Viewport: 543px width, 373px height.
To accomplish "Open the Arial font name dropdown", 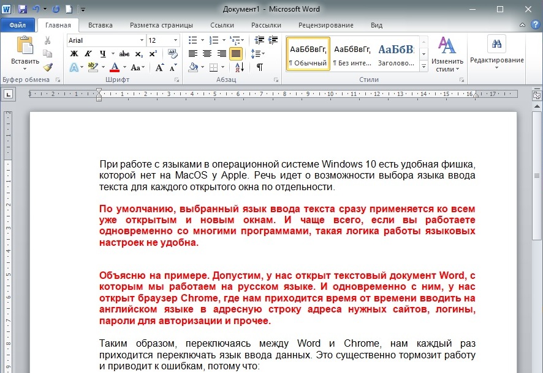I will [142, 40].
